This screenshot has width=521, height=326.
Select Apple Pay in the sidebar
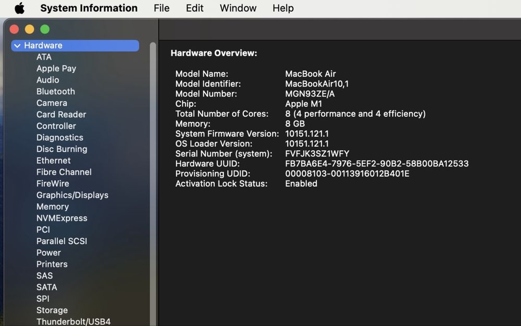[56, 68]
